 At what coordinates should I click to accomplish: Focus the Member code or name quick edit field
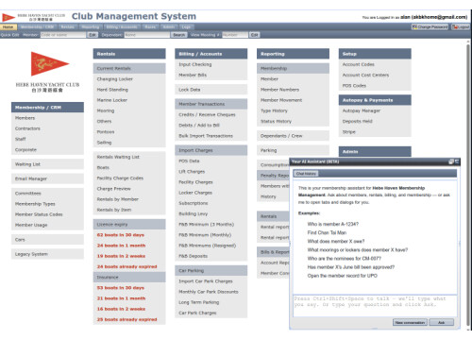63,35
